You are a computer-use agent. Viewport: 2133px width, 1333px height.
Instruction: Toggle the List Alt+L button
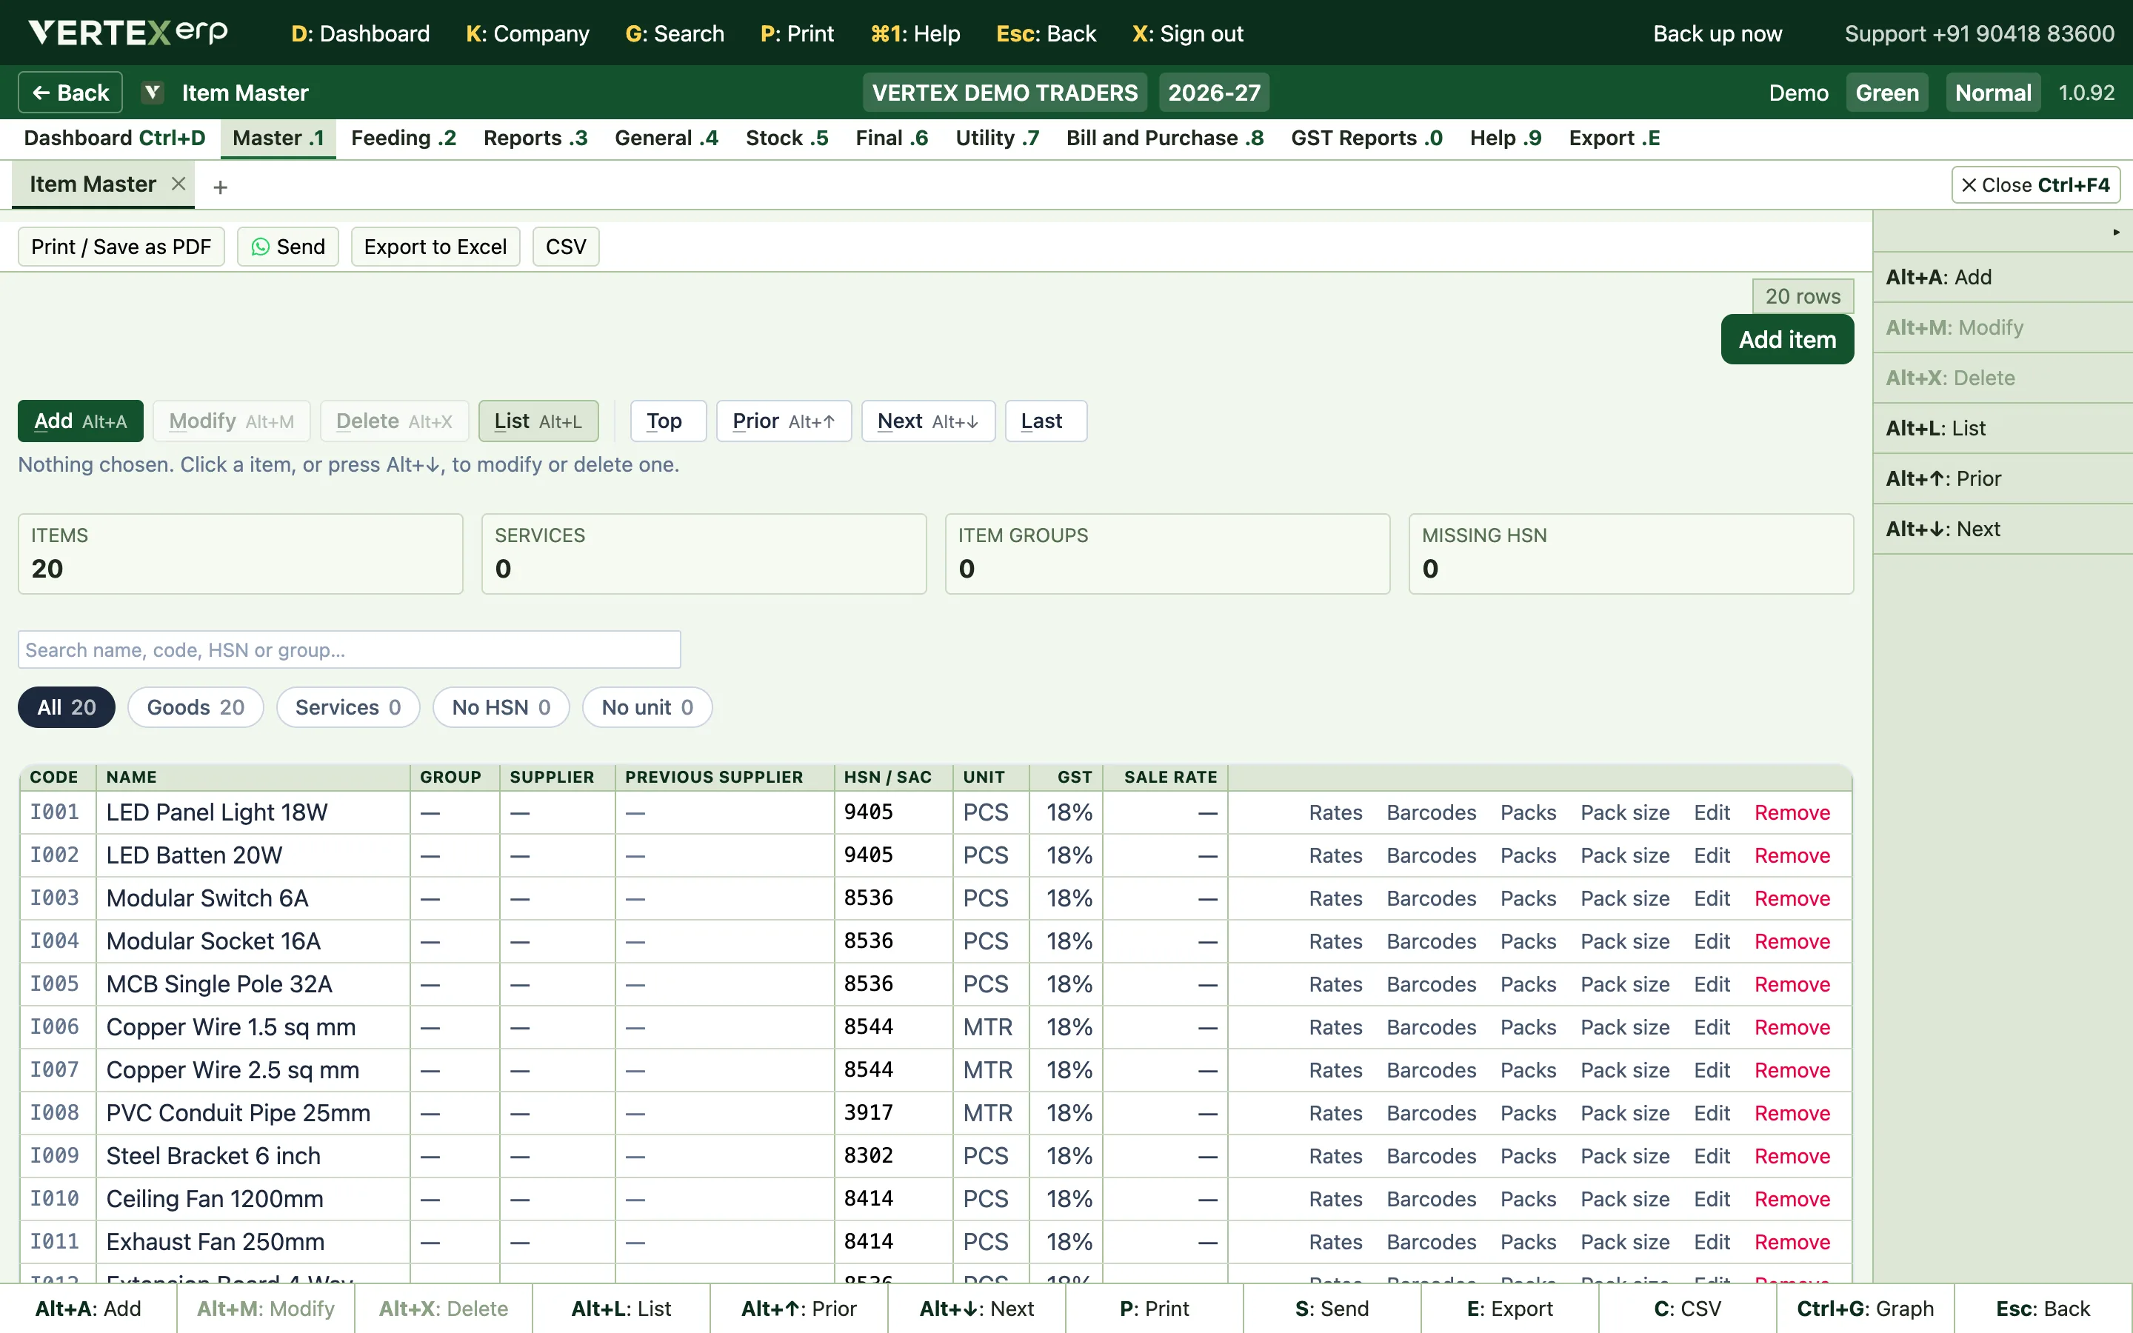538,421
